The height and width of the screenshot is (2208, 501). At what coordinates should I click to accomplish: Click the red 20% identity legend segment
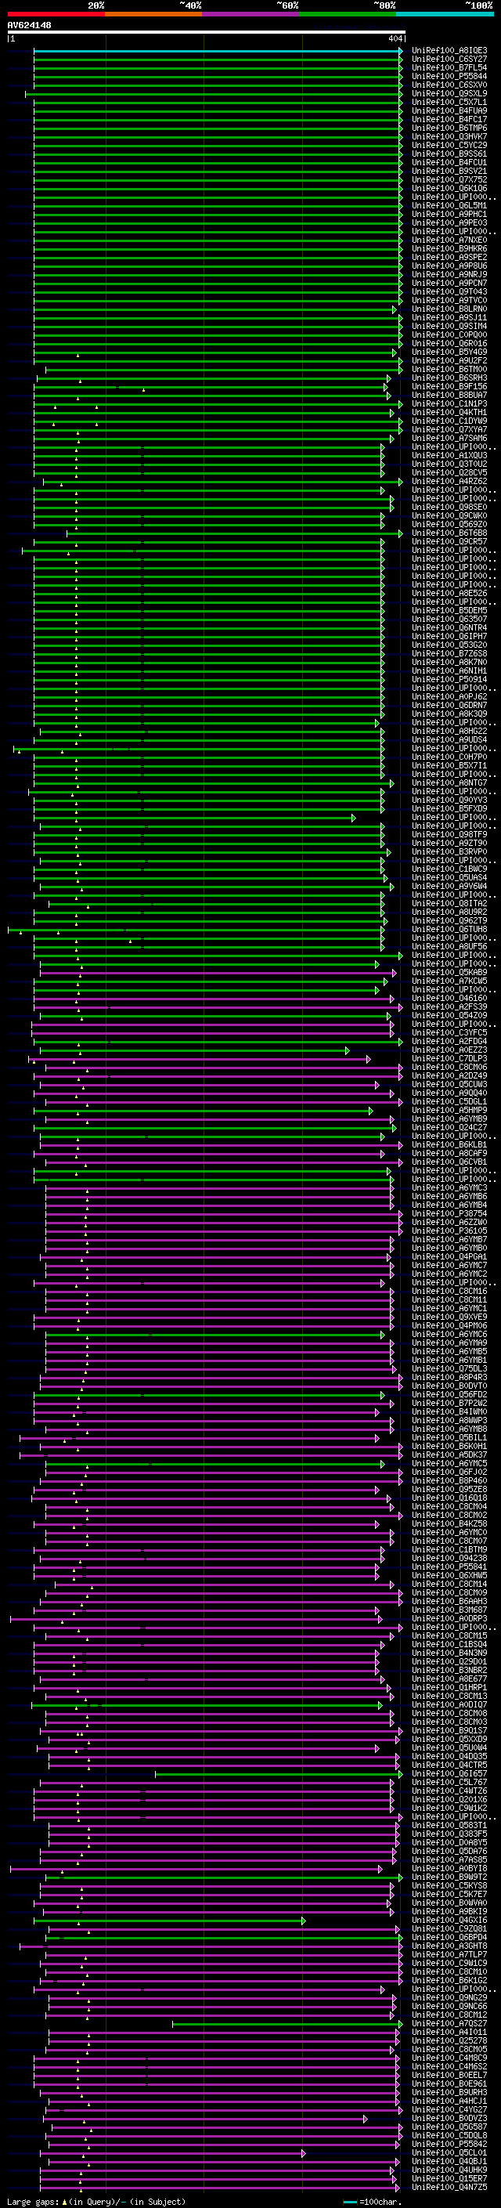click(56, 14)
